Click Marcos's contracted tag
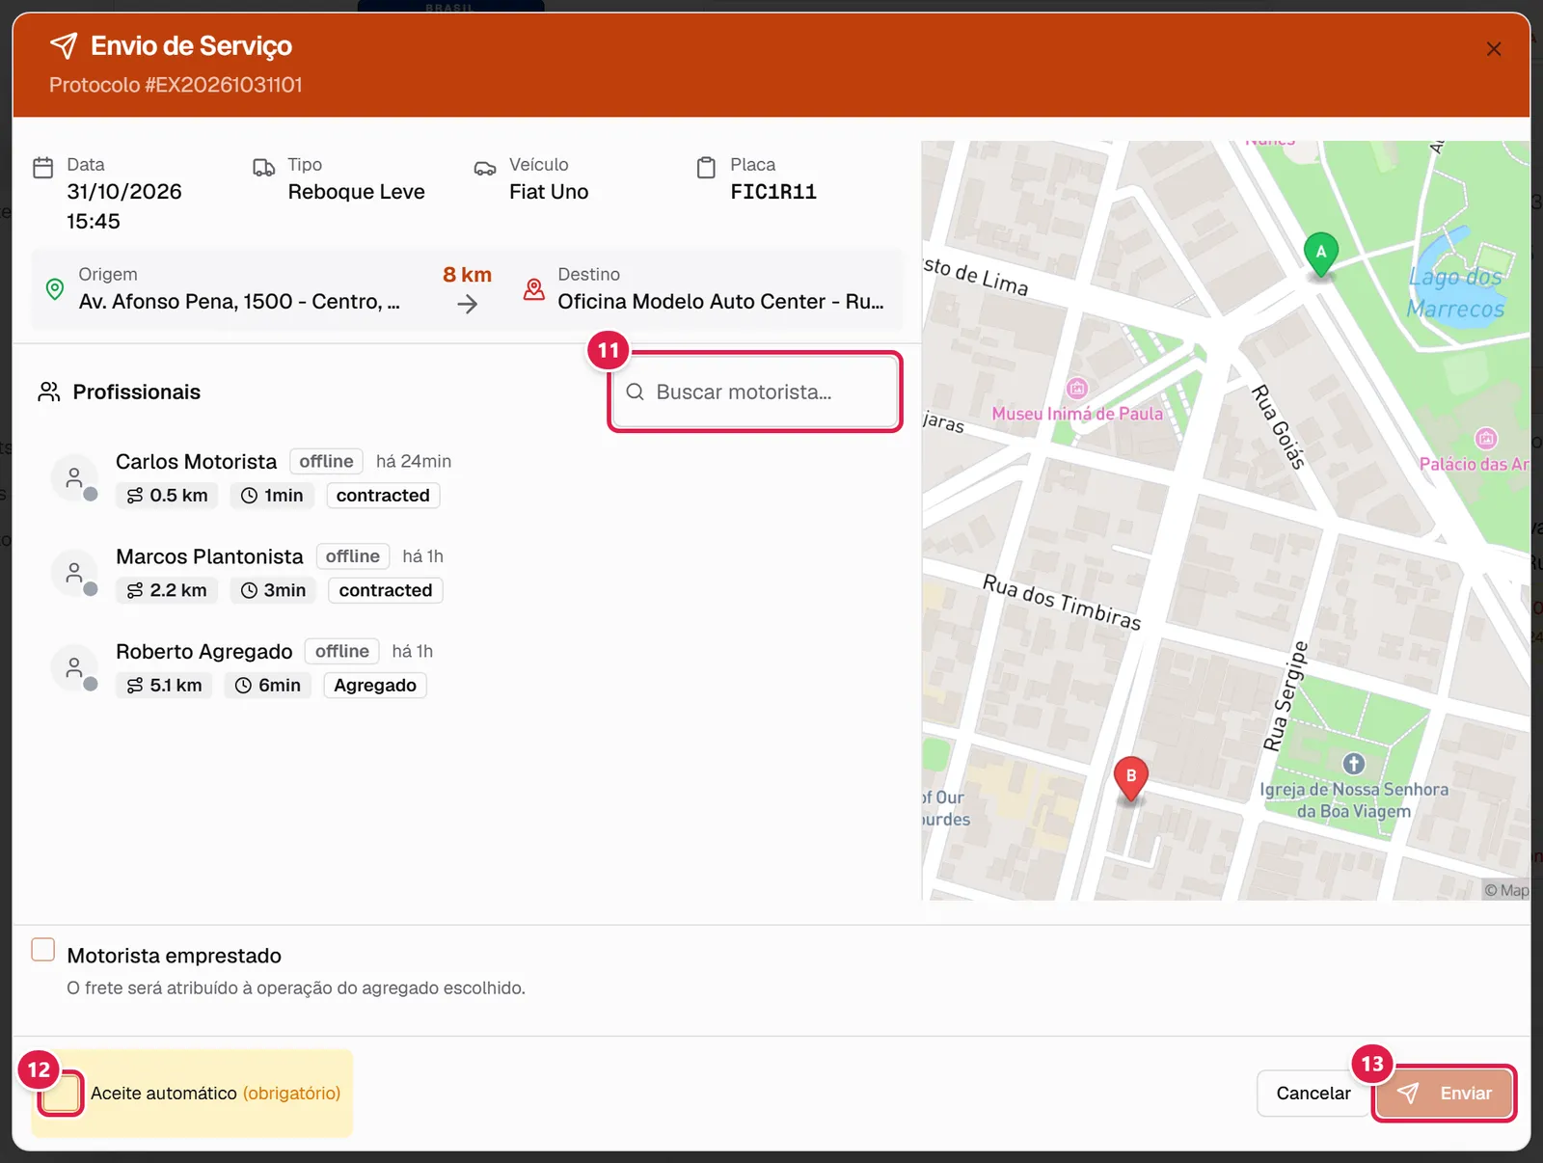 [386, 590]
